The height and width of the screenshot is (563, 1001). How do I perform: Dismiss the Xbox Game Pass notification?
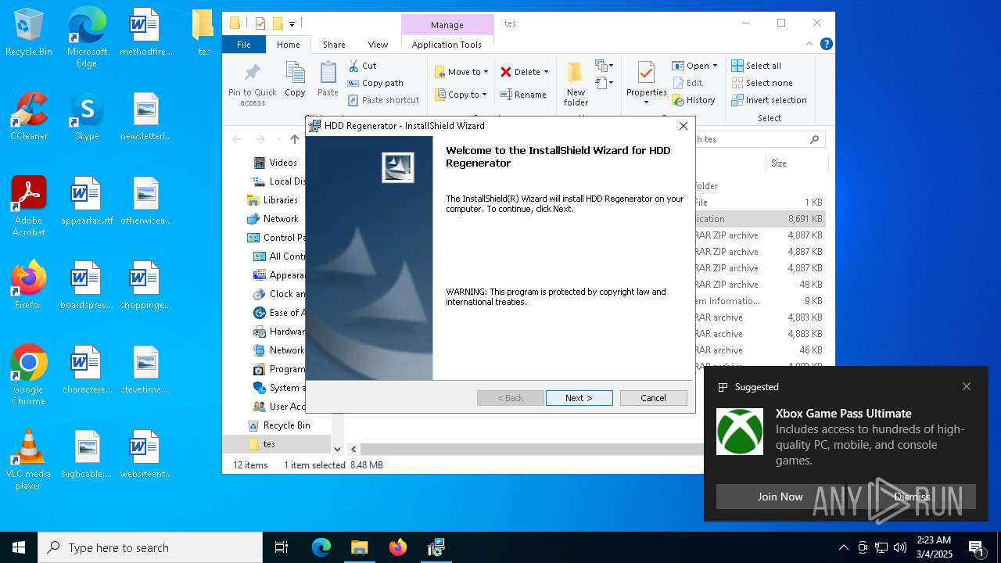click(912, 497)
